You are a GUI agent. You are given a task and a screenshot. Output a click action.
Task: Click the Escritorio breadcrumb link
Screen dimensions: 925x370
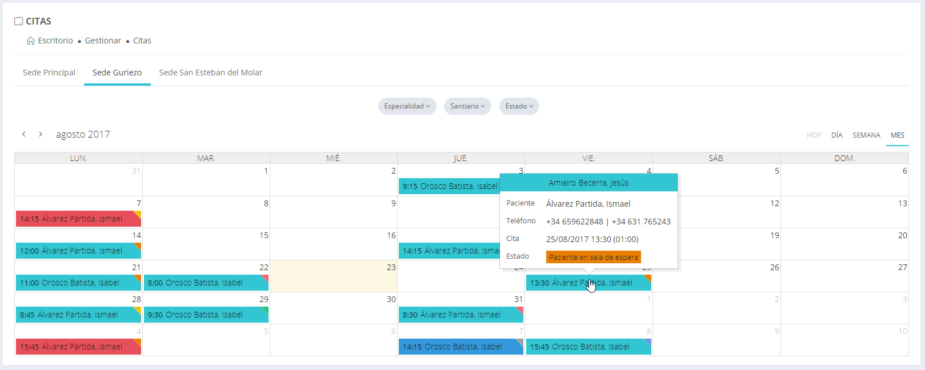tap(55, 41)
